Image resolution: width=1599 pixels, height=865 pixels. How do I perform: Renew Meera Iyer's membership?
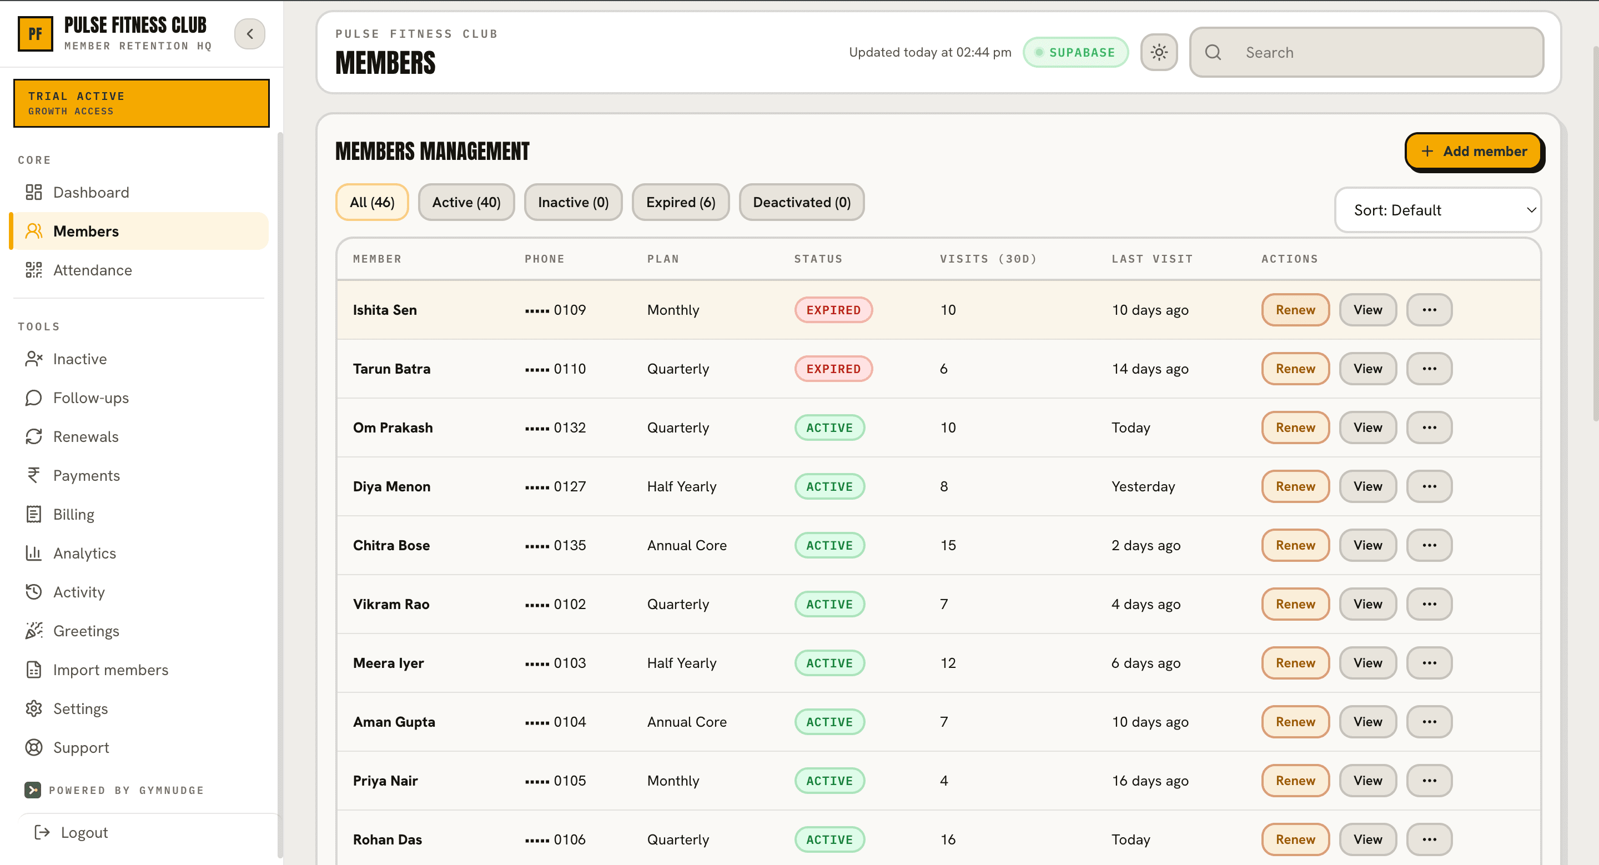tap(1295, 663)
